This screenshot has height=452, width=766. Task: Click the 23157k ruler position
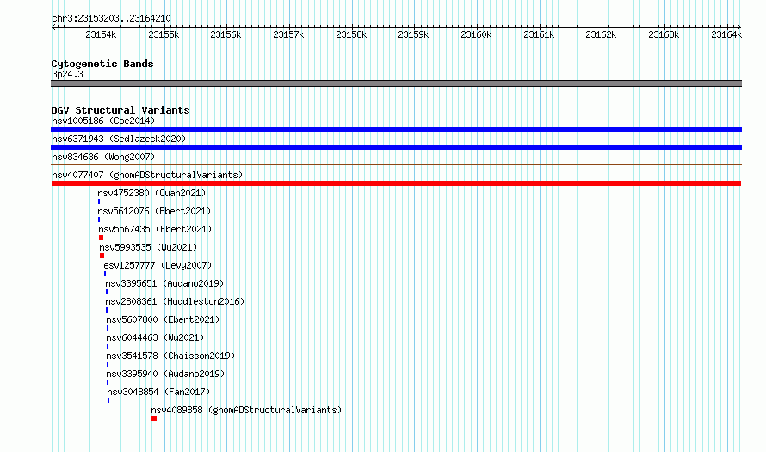pyautogui.click(x=288, y=34)
